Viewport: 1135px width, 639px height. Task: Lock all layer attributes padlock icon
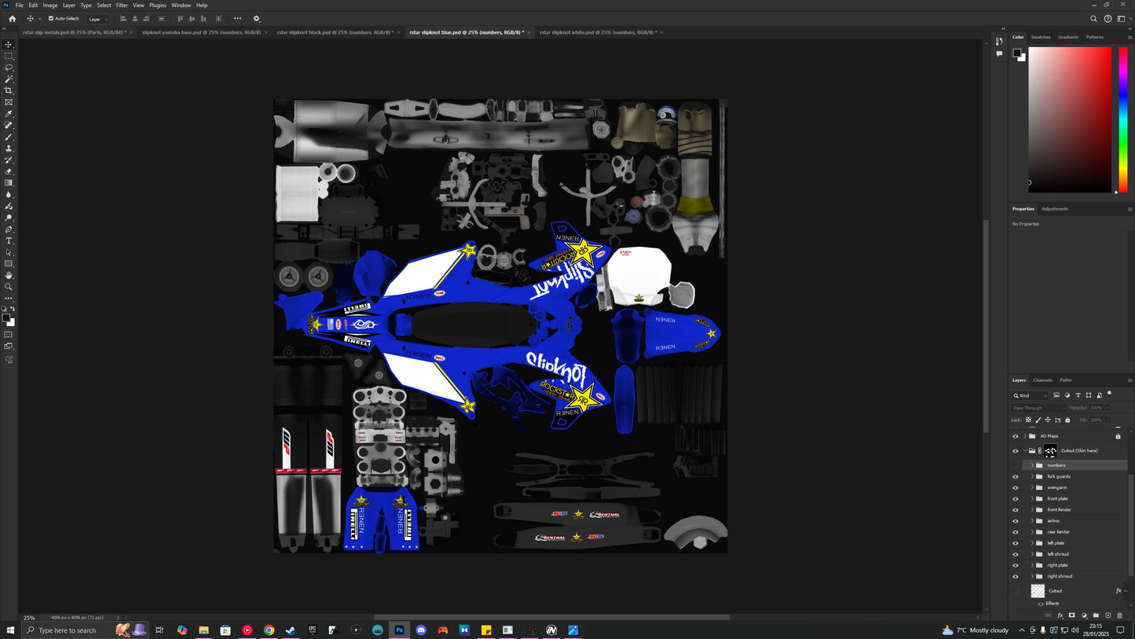coord(1067,420)
